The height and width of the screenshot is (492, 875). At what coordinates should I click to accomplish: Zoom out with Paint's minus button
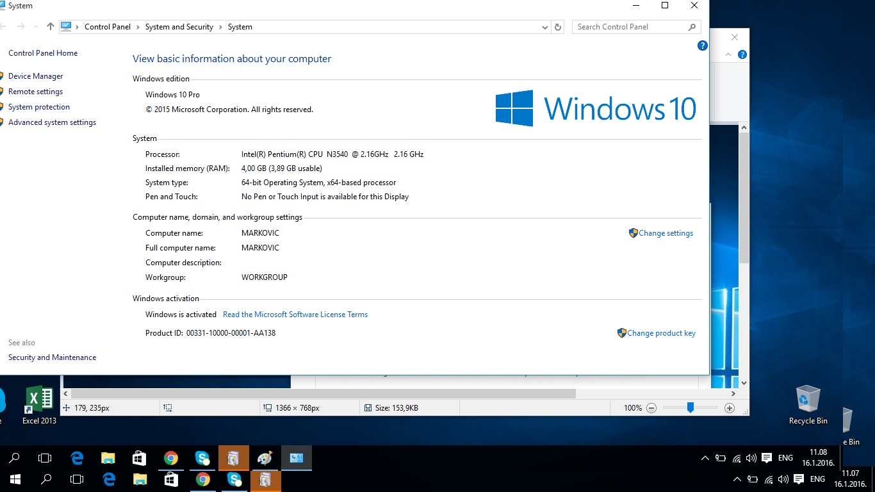click(651, 408)
